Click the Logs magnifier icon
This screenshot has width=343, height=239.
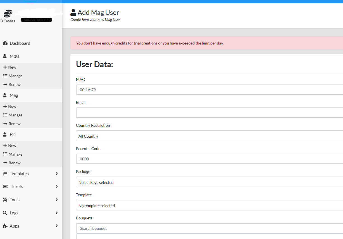click(x=5, y=213)
